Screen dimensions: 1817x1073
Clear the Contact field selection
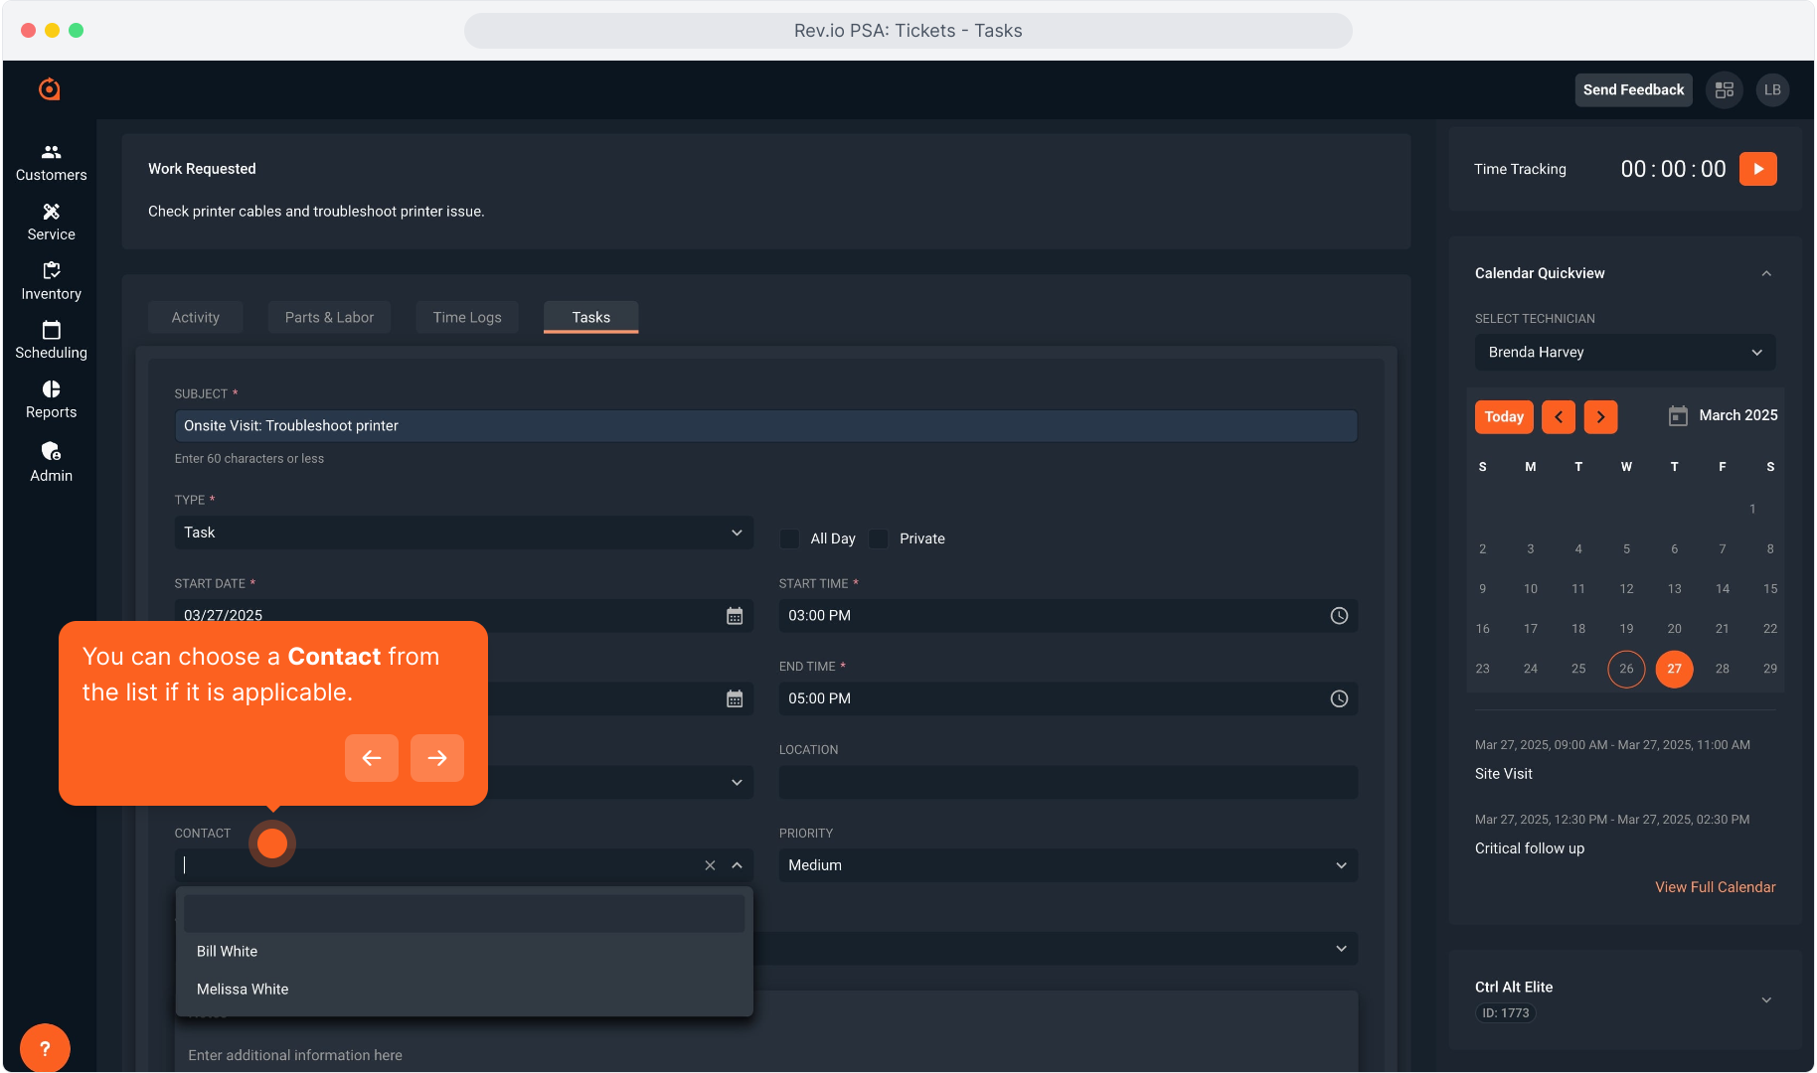[x=710, y=865]
